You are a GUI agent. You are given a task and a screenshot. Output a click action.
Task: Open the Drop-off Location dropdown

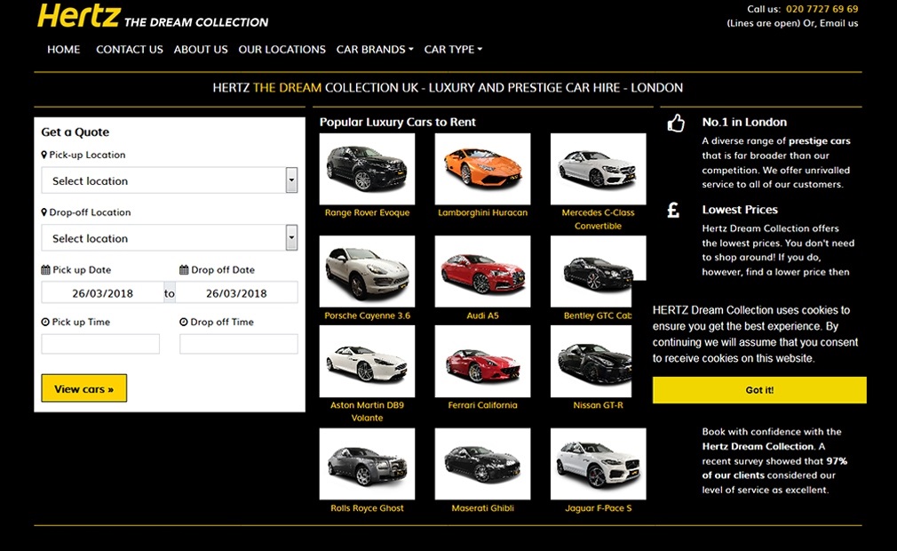[170, 237]
